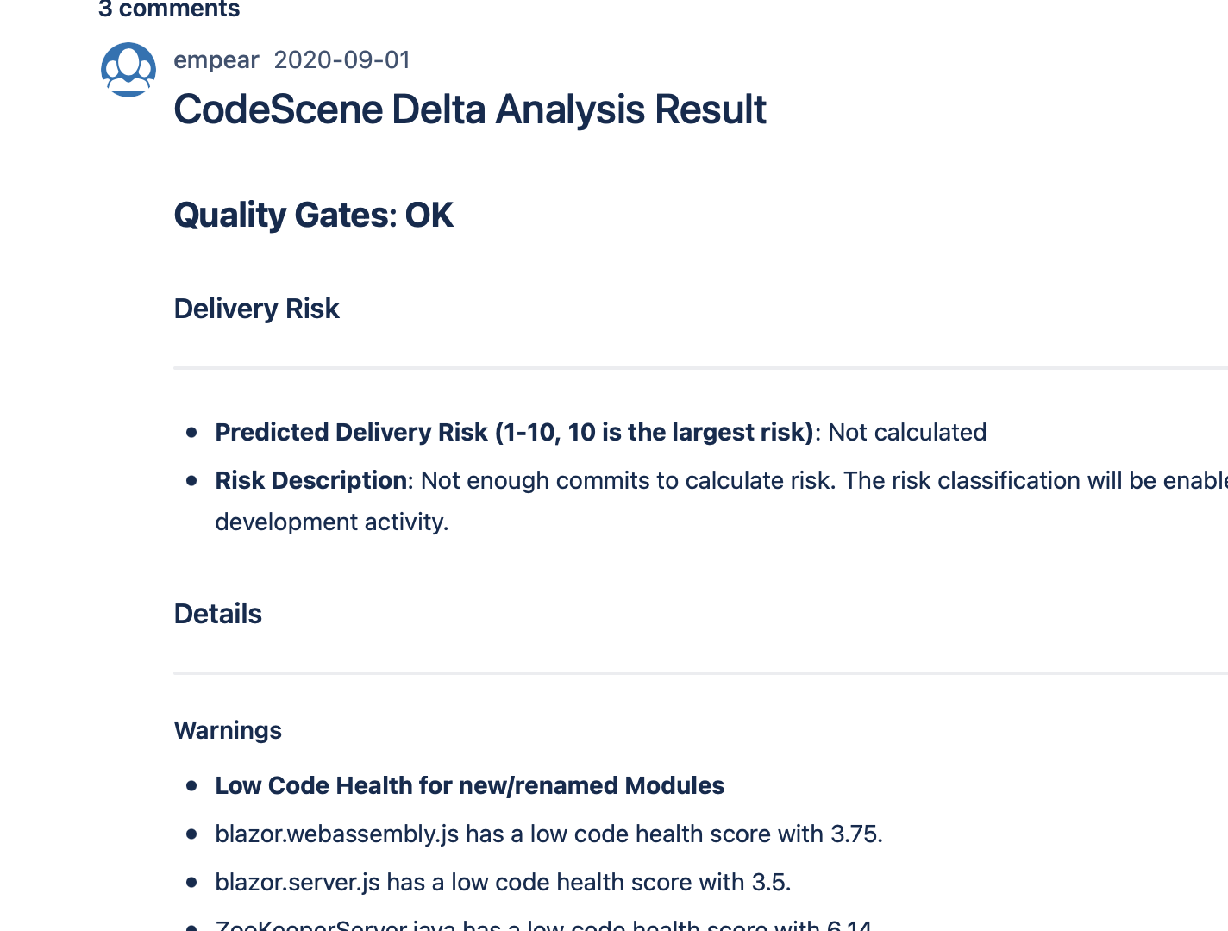Click the horizontal rule under Details
This screenshot has width=1228, height=931.
coord(701,672)
